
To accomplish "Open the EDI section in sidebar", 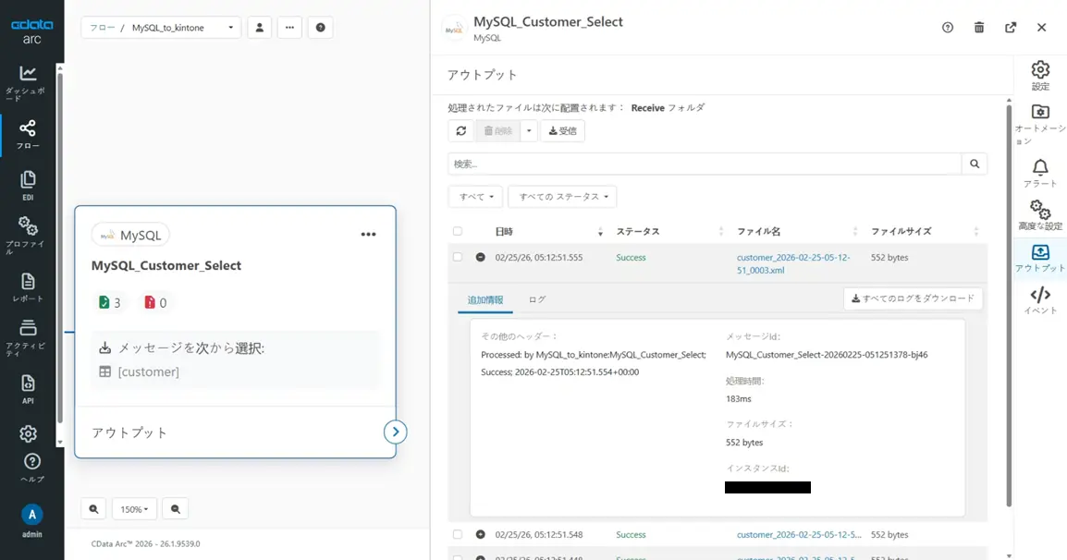I will tap(28, 185).
